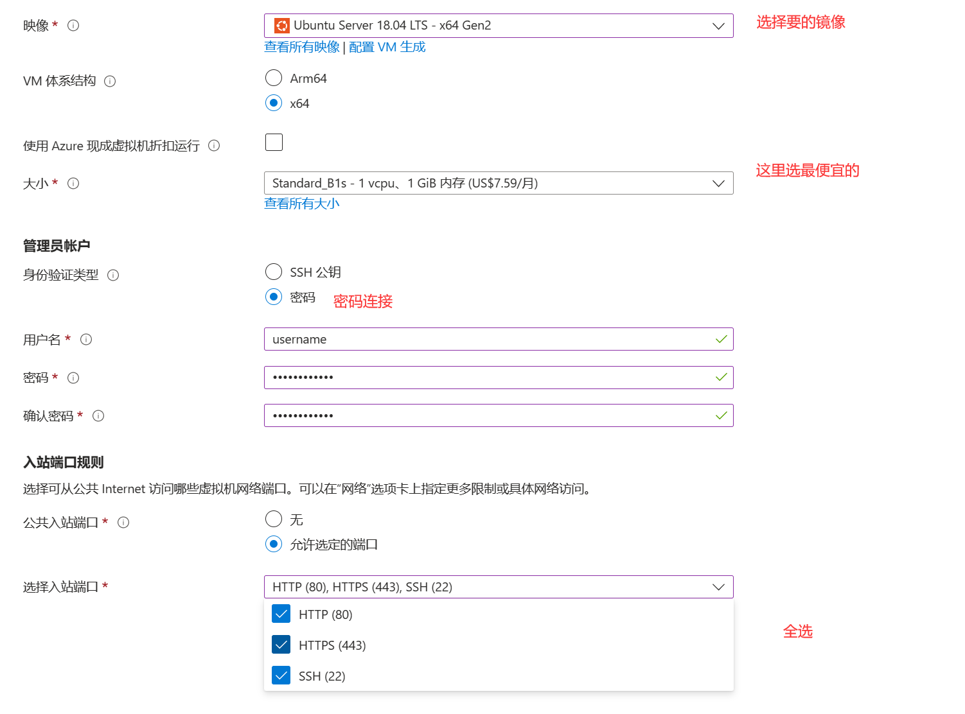This screenshot has width=965, height=714.
Task: Choose the 密码 authentication radio button
Action: coord(274,297)
